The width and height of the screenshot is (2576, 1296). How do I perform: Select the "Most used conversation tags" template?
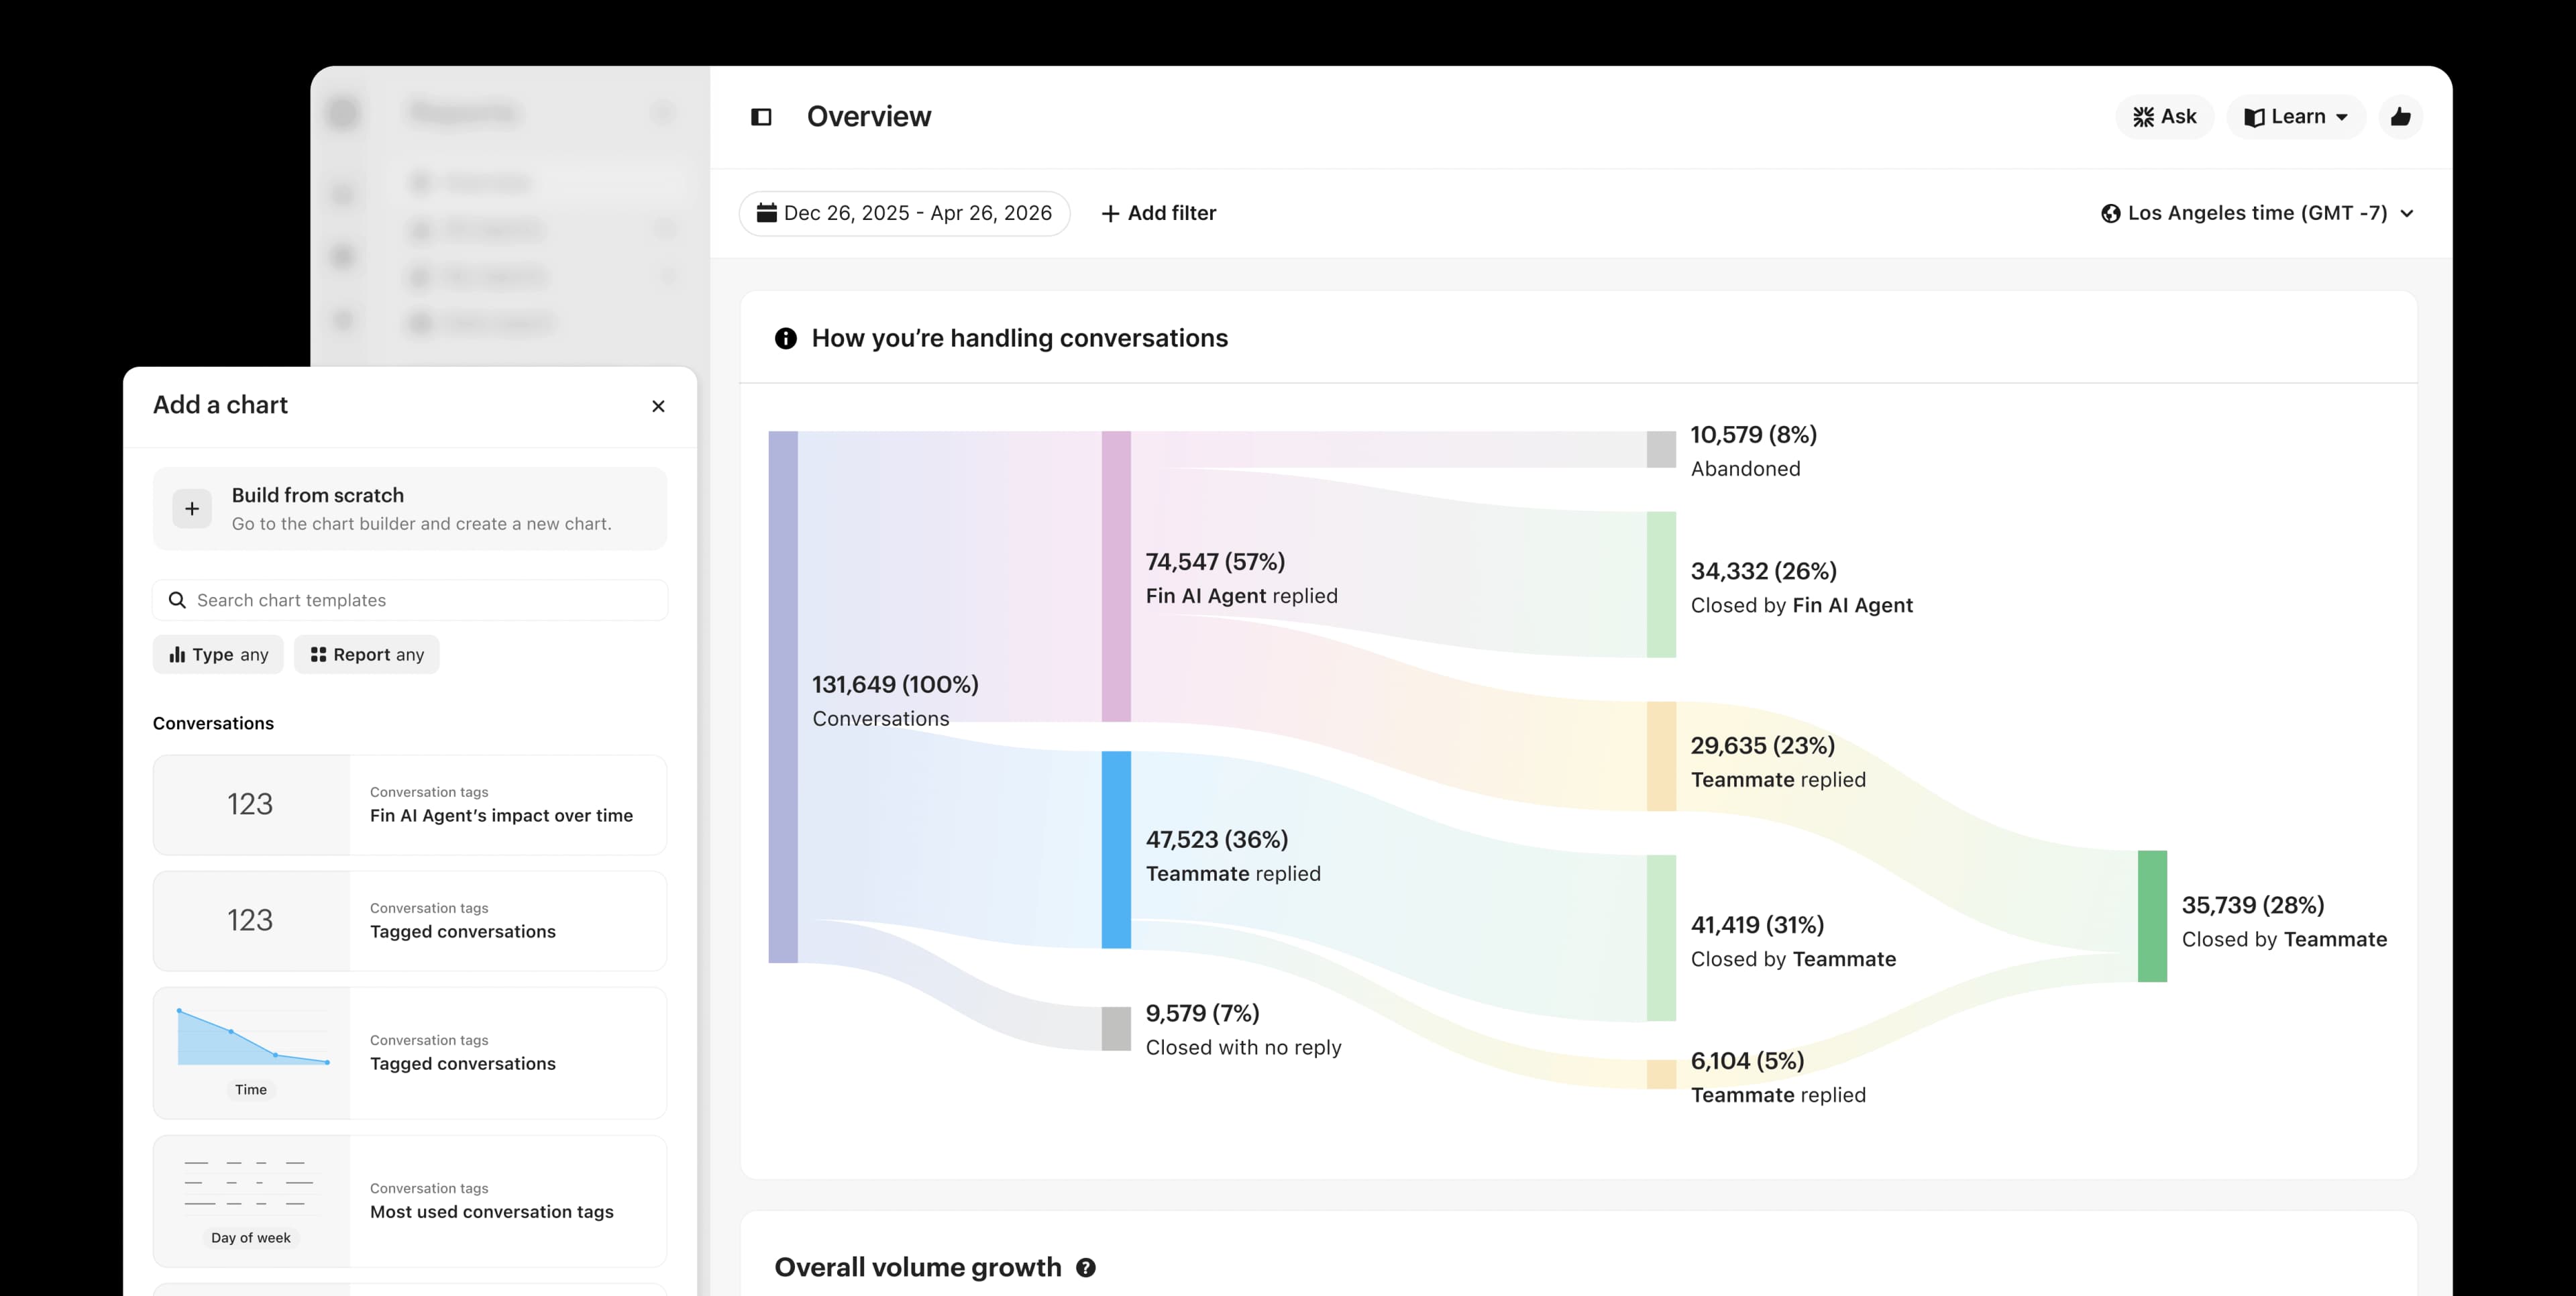409,1200
